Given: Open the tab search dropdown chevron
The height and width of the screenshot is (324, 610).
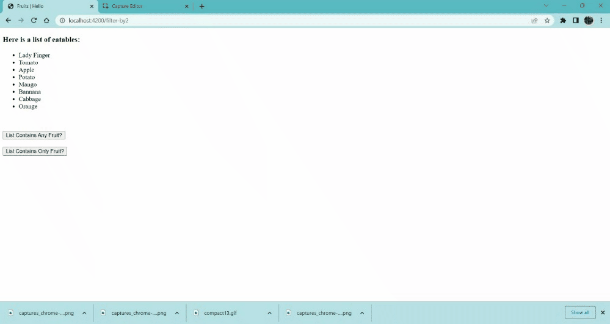Looking at the screenshot, I should coord(546,6).
